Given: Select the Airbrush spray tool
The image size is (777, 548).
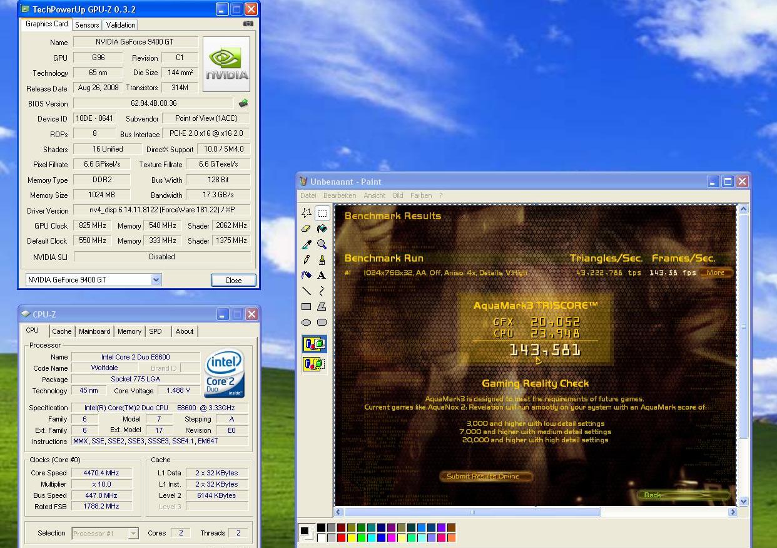Looking at the screenshot, I should (x=307, y=276).
